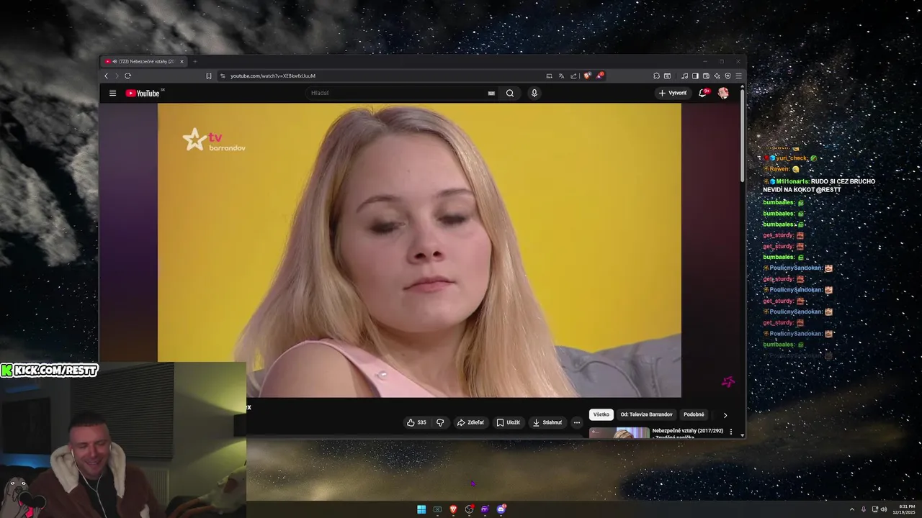Go forward with the browser forward arrow

tap(116, 76)
